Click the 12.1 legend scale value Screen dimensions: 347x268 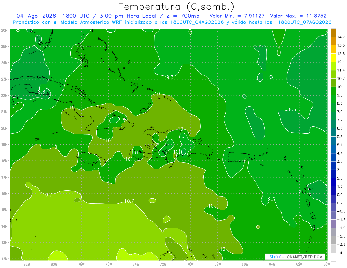pos(341,62)
